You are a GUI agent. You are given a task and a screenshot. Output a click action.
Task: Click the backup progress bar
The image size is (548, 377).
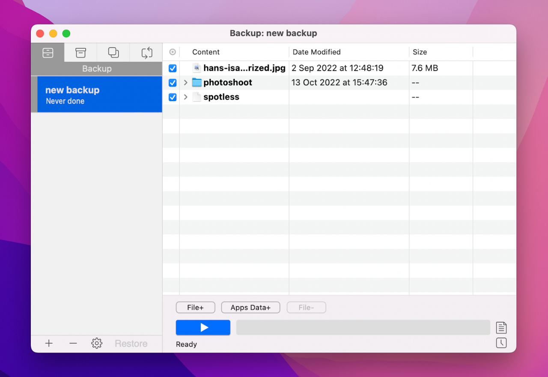click(363, 328)
